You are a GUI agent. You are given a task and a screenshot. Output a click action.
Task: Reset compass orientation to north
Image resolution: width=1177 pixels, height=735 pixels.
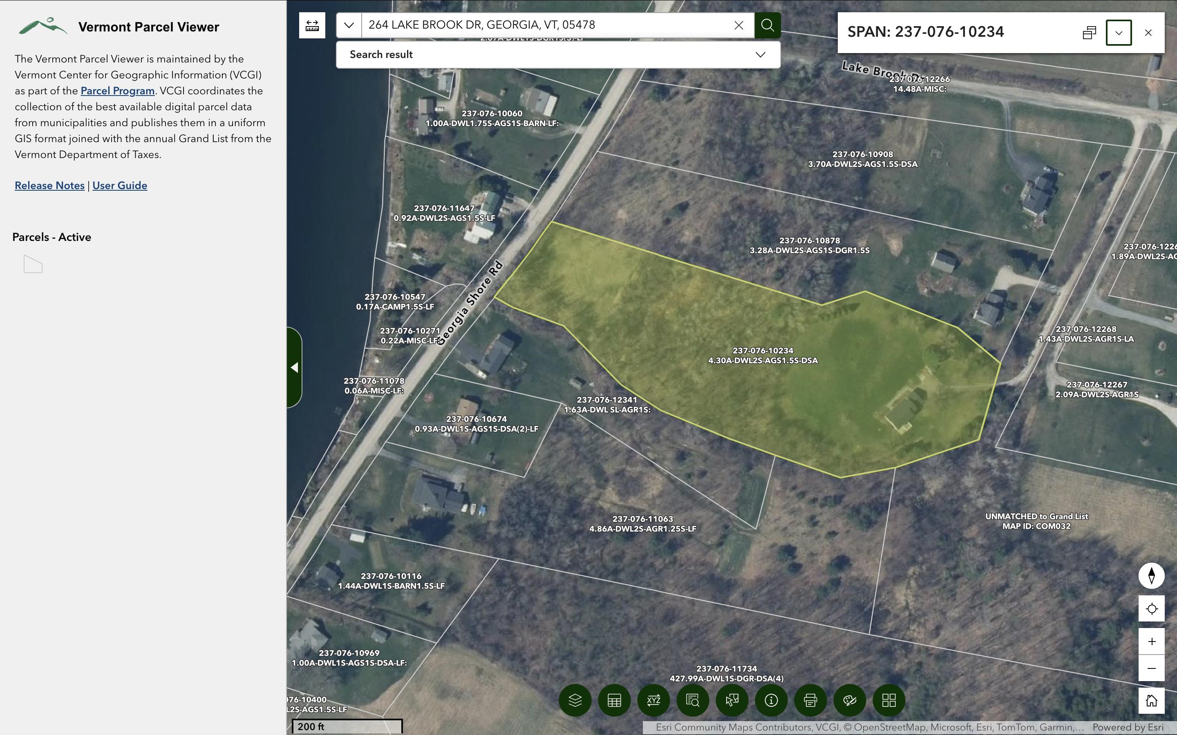[x=1151, y=576]
